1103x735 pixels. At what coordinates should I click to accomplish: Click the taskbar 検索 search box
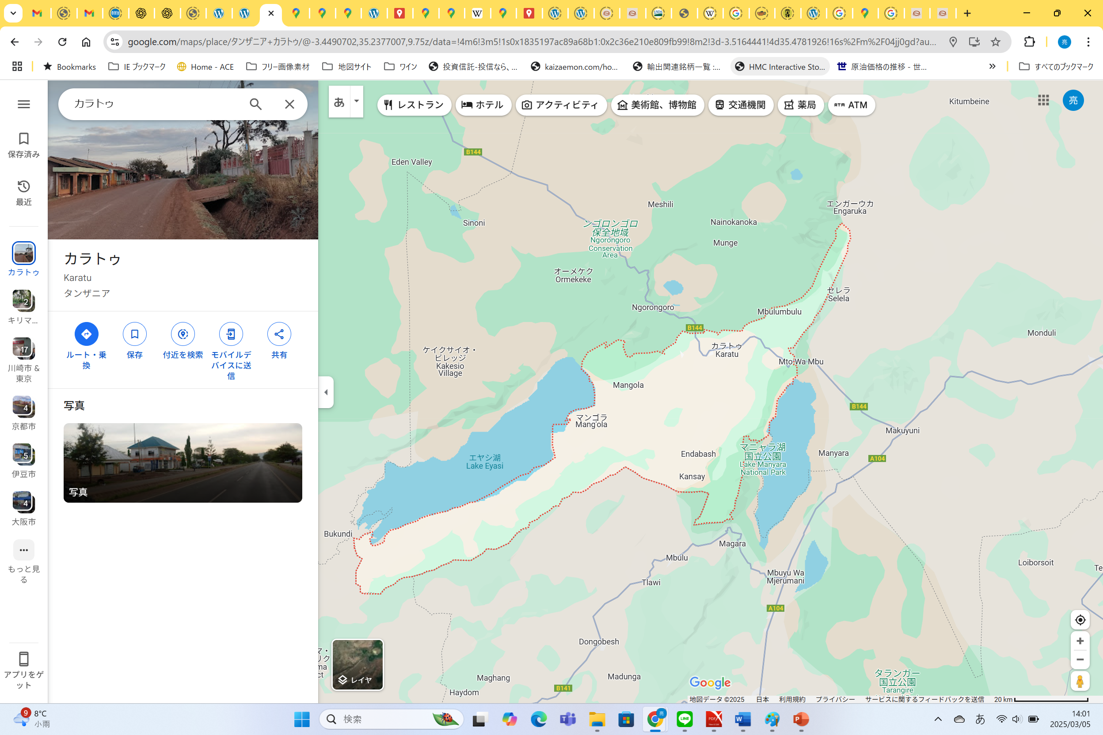tap(391, 719)
